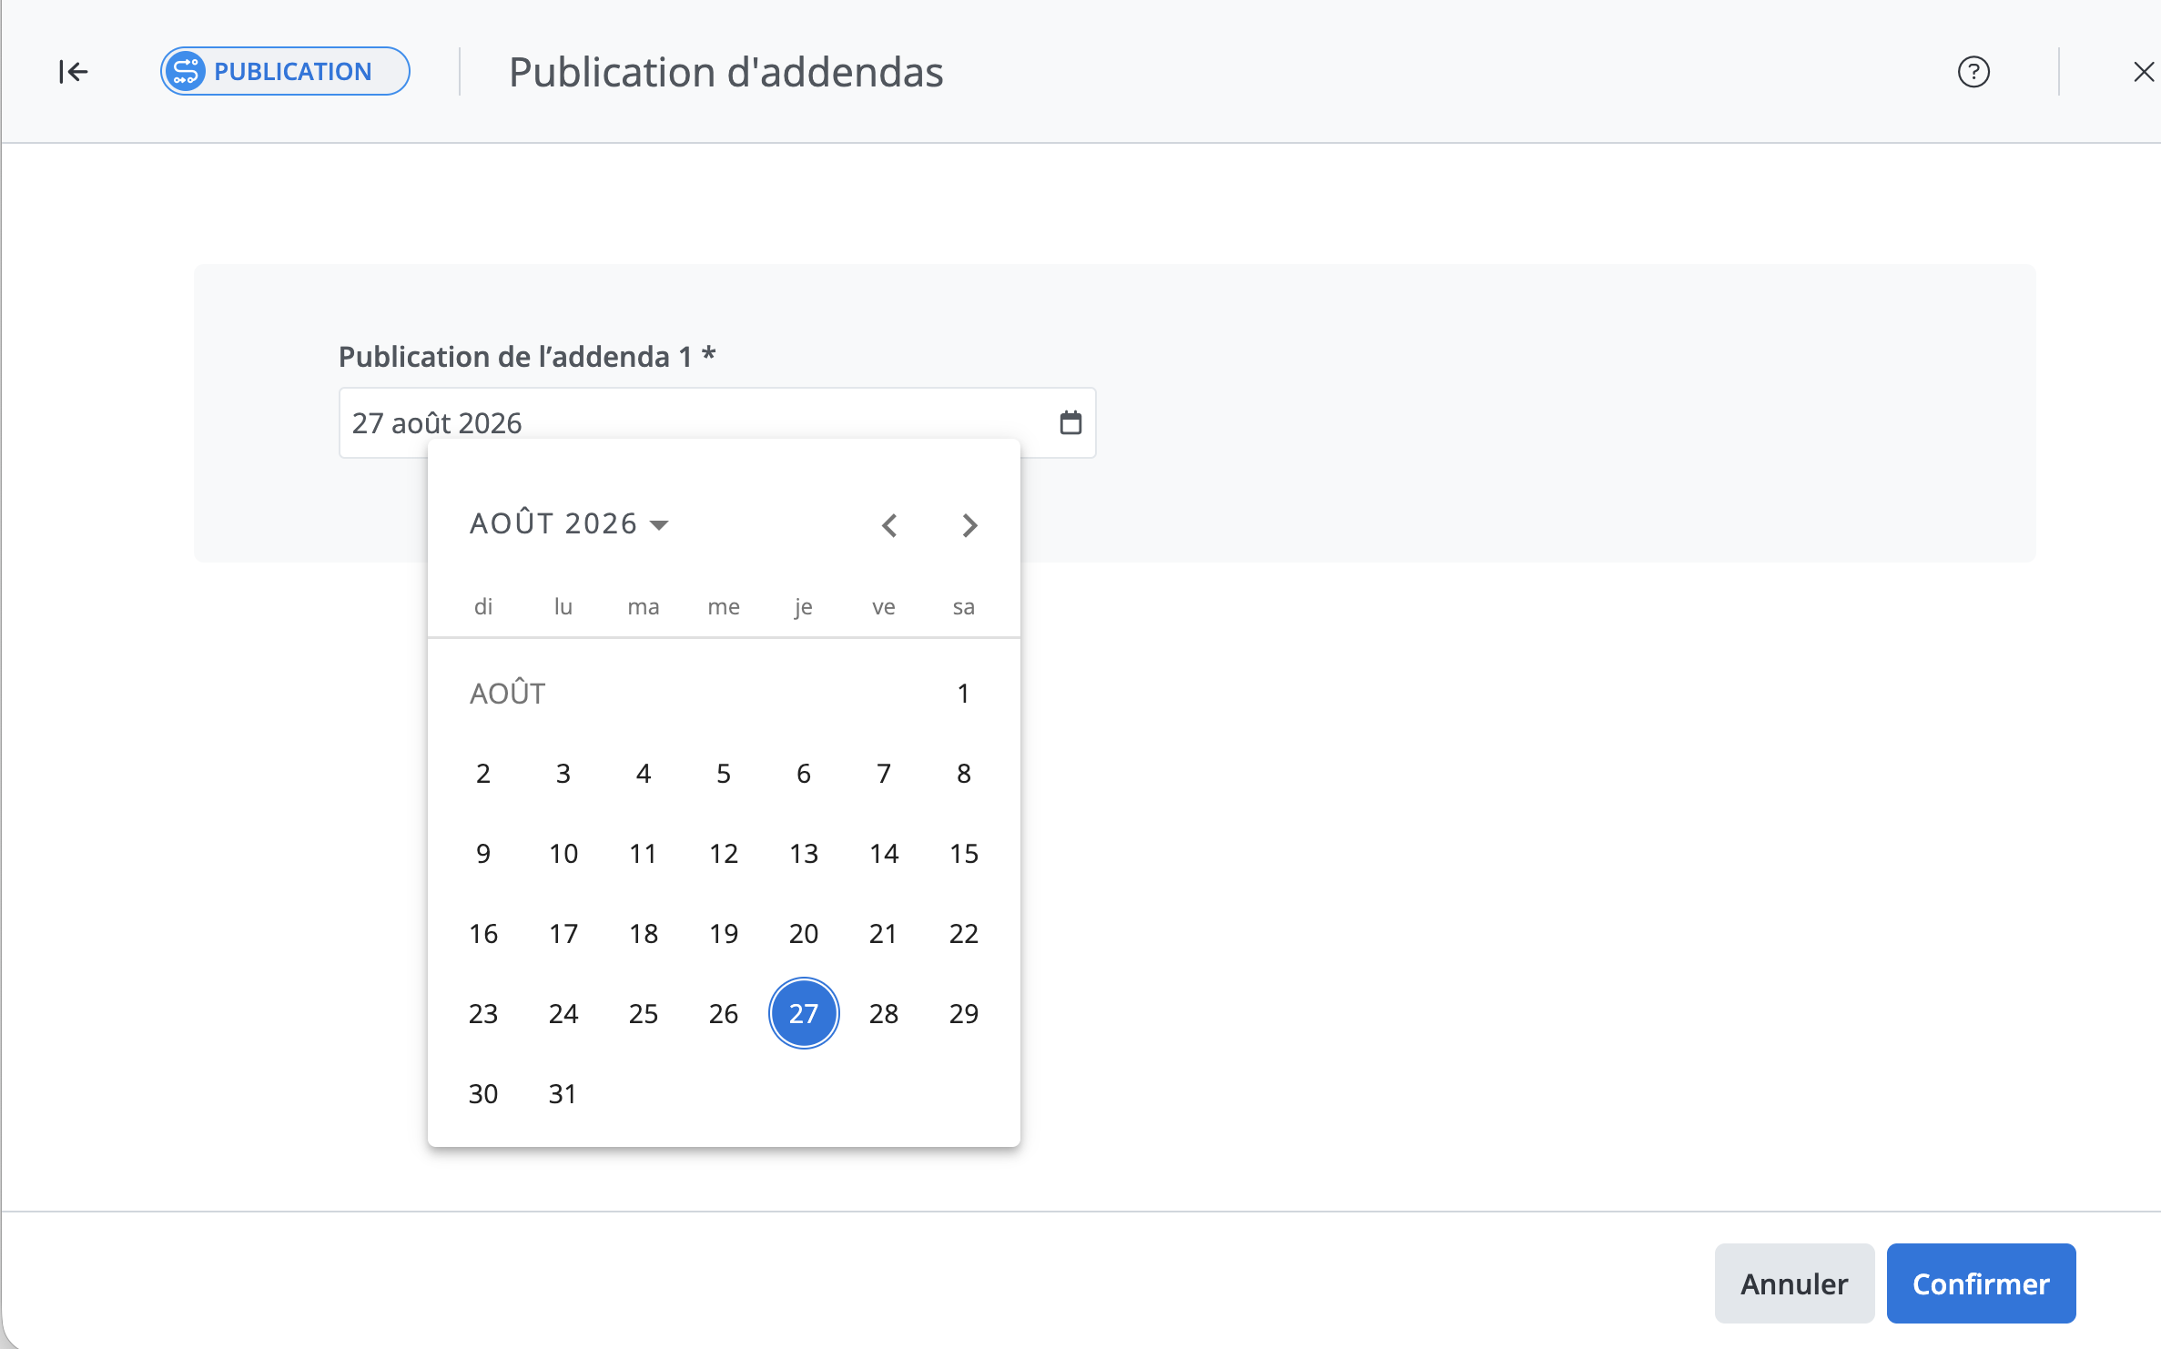Image resolution: width=2161 pixels, height=1349 pixels.
Task: Choose August 5 in the calendar
Action: click(x=724, y=774)
